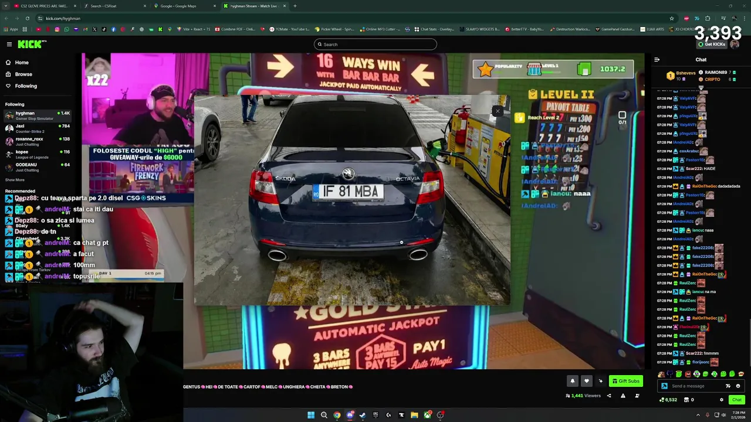Open the browser extensions puzzle icon
Viewport: 751px width, 422px height.
click(x=708, y=18)
